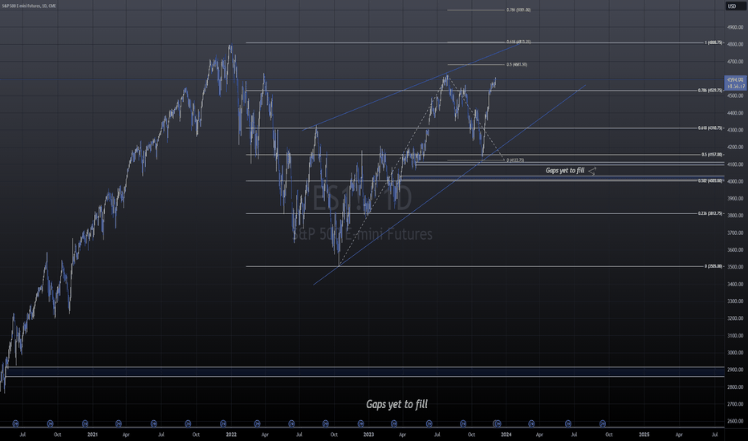Open the event marker left of Apr 2021
Screen dimensions: 748x441
click(x=119, y=423)
